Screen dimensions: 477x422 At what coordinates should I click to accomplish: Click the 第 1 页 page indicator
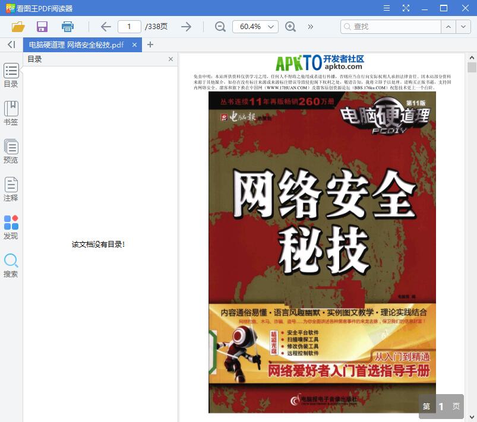(441, 407)
